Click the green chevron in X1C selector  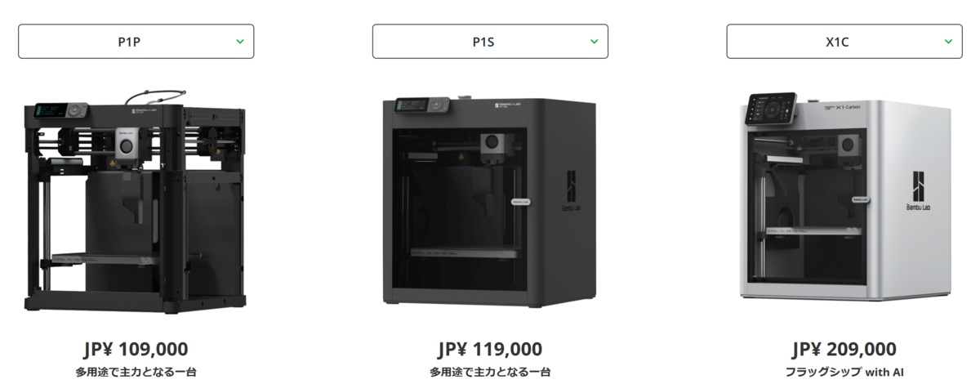948,41
